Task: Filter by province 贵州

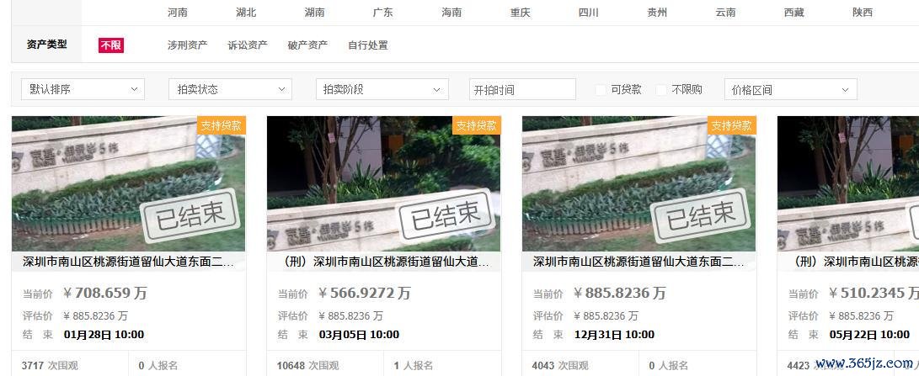Action: (657, 13)
